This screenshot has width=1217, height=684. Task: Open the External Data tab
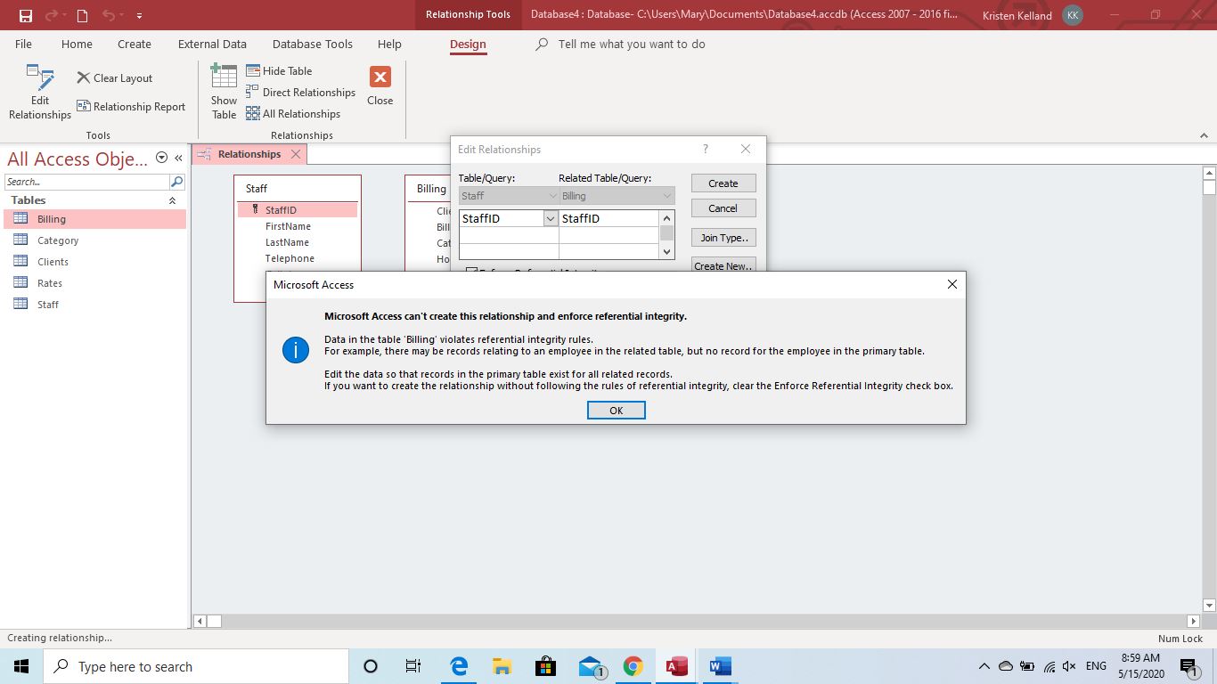(x=212, y=44)
